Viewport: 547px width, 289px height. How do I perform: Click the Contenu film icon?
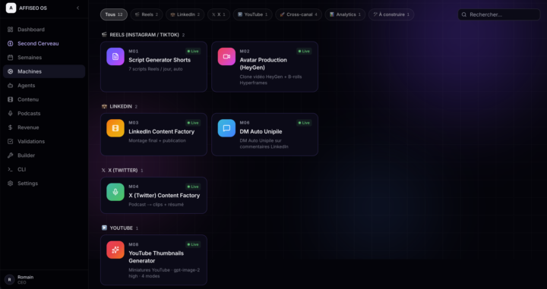[x=11, y=99]
